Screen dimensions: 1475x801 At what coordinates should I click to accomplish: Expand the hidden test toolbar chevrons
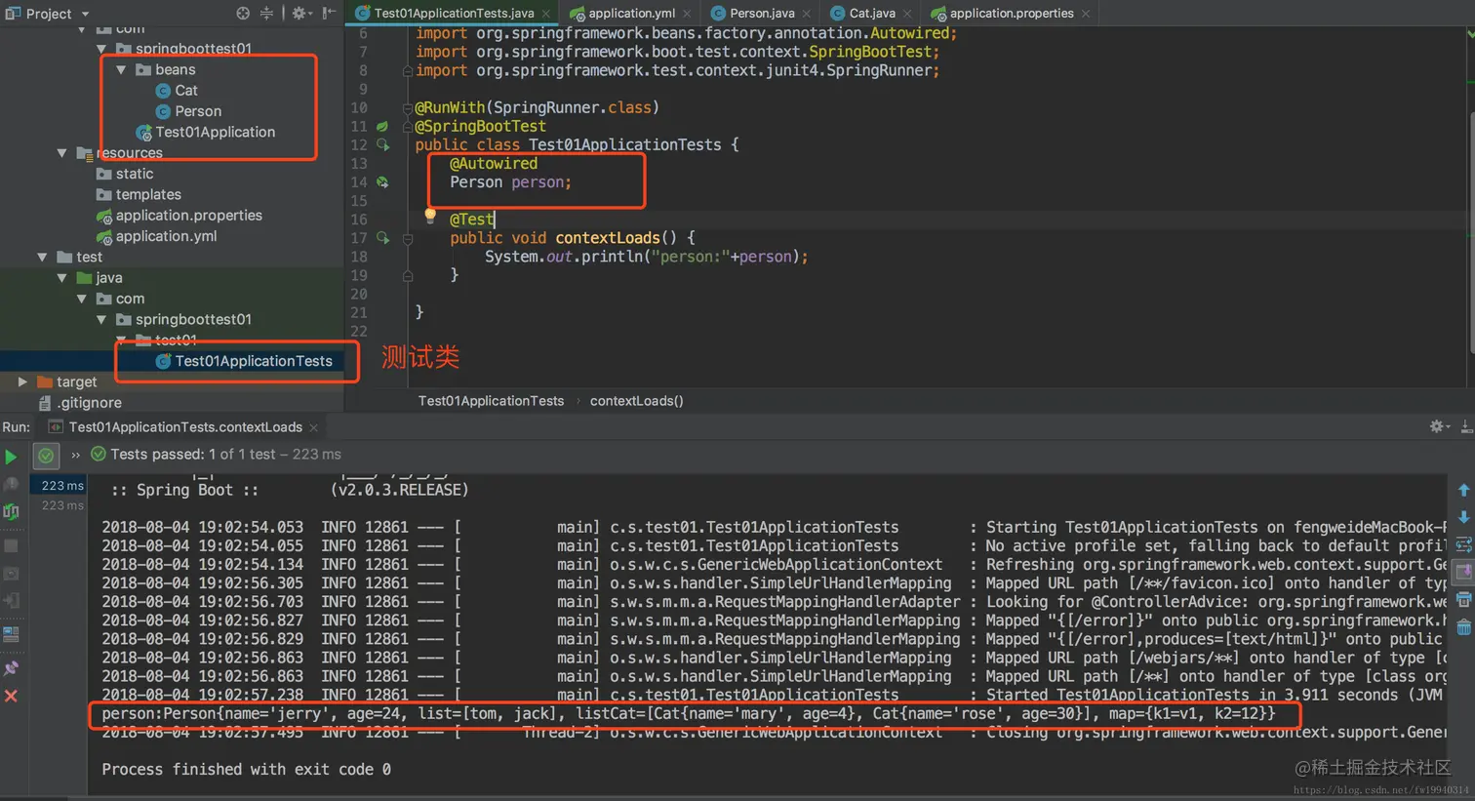coord(75,455)
